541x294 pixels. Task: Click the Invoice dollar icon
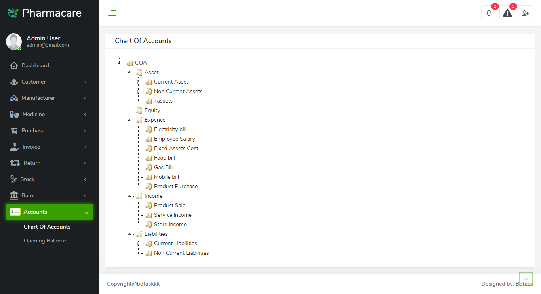(14, 147)
